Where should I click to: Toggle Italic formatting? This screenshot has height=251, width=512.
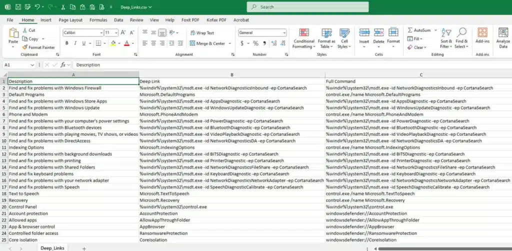coord(75,43)
